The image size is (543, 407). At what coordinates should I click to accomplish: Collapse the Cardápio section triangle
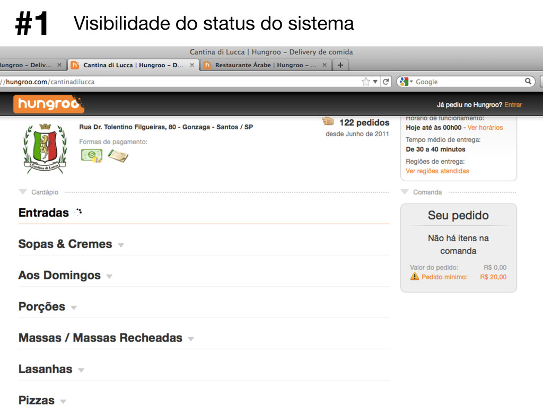tap(23, 192)
